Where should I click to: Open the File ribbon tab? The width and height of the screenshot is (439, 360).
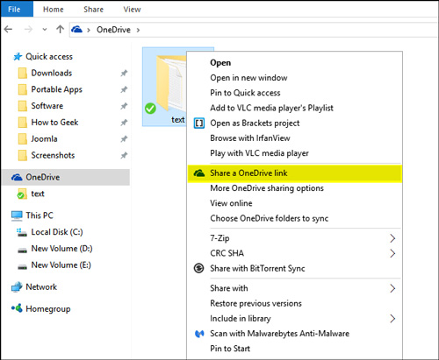[17, 10]
